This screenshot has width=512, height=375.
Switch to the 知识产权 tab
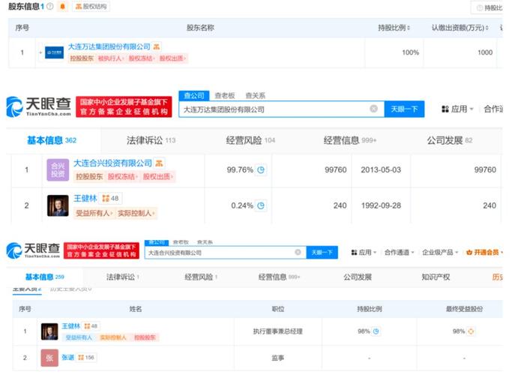(x=436, y=277)
